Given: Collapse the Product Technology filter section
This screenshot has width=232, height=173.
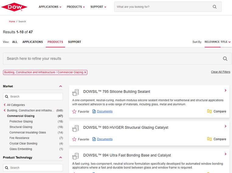Looking at the screenshot, I should pyautogui.click(x=61, y=157).
